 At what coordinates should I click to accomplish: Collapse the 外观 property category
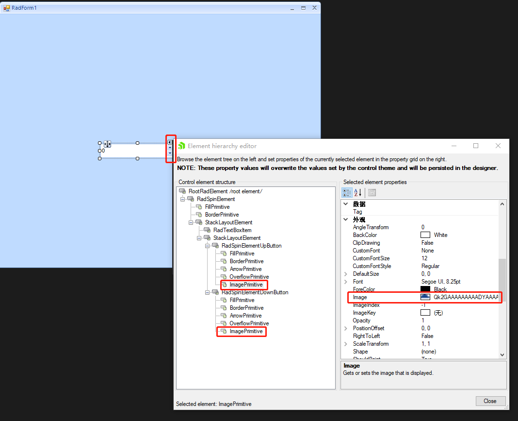pyautogui.click(x=346, y=219)
